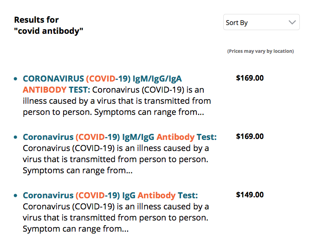This screenshot has height=246, width=324.
Task: Select the $149.00 price of IgG test
Action: click(250, 195)
